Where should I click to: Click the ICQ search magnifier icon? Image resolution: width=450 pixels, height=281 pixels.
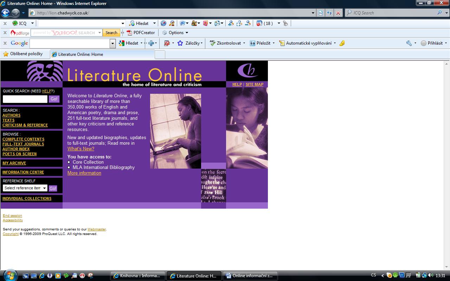[439, 13]
